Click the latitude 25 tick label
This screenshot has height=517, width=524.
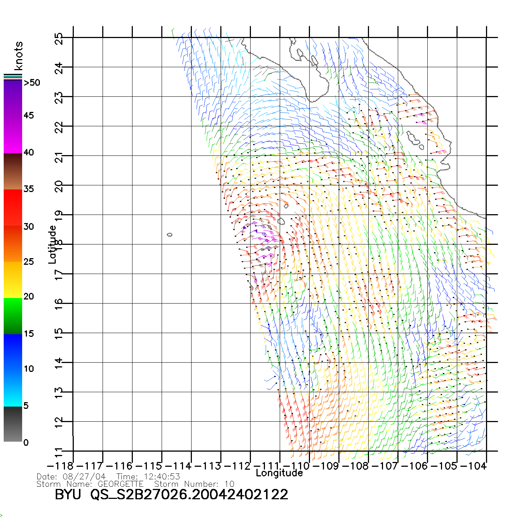click(59, 38)
